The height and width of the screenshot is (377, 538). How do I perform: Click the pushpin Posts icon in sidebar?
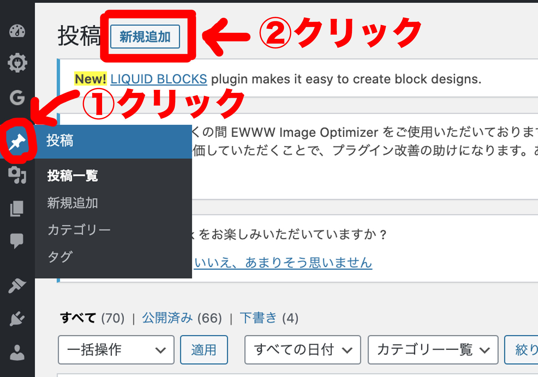17,142
